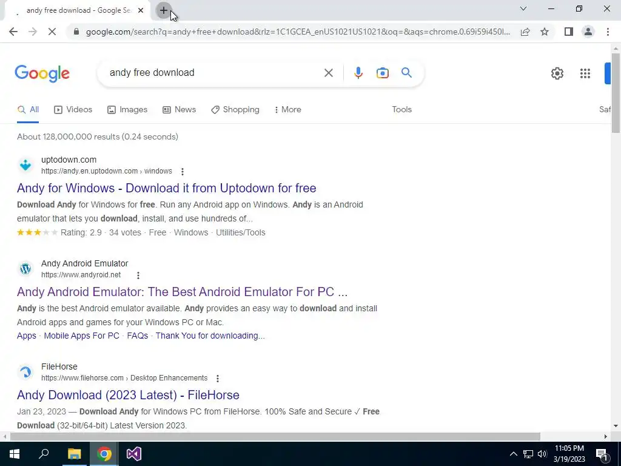Open Chrome's three-dot menu
Viewport: 621px width, 466px height.
pos(608,32)
